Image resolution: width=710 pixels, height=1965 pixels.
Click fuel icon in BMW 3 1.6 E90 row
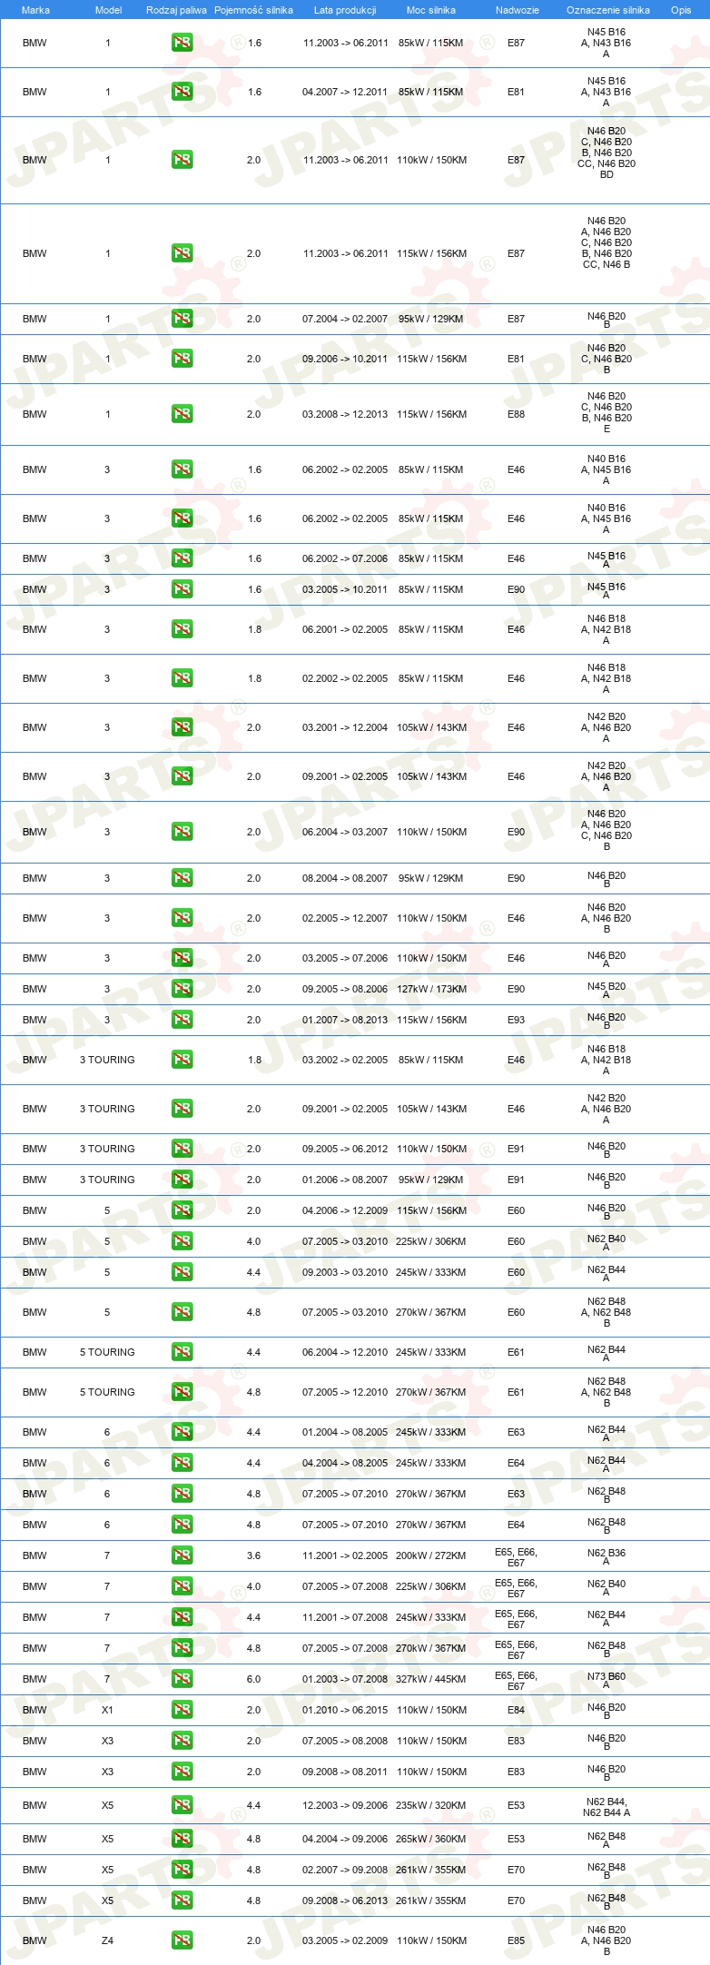coord(182,589)
